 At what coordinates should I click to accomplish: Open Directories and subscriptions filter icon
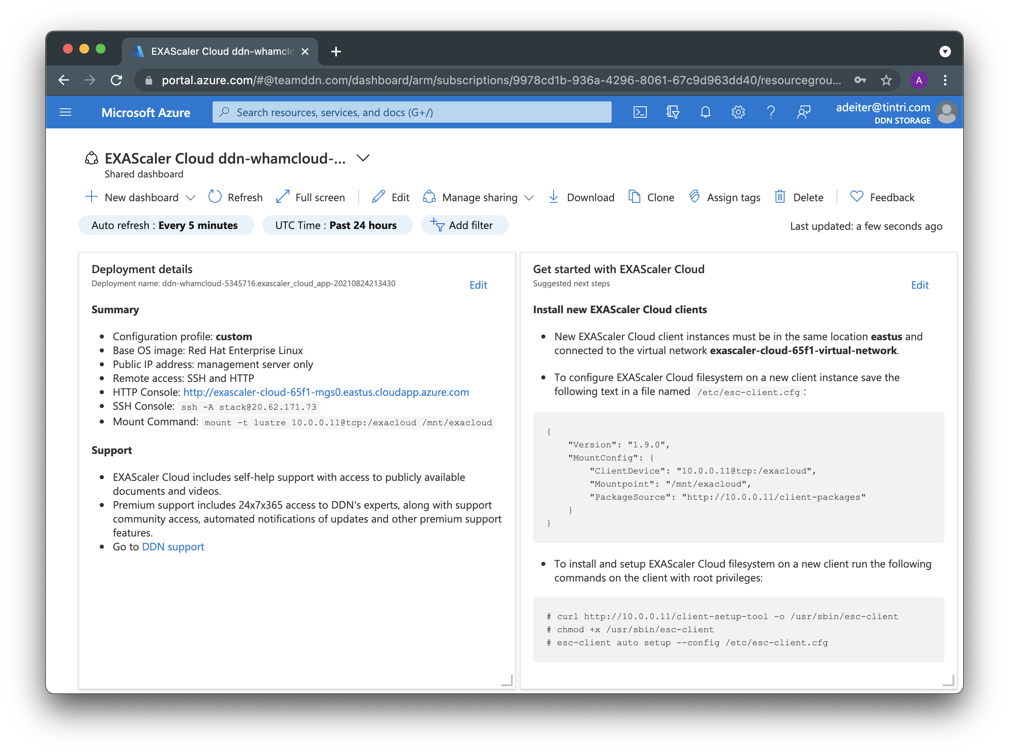673,112
